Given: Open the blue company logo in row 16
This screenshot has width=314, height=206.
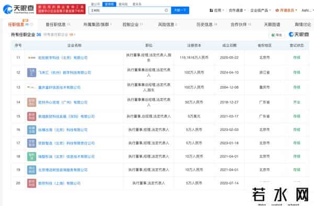Looking at the screenshot, I should point(31,130).
